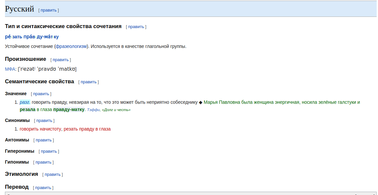Edit the "Семантические свойства" section
Image resolution: width=378 pixels, height=195 pixels.
tap(88, 82)
